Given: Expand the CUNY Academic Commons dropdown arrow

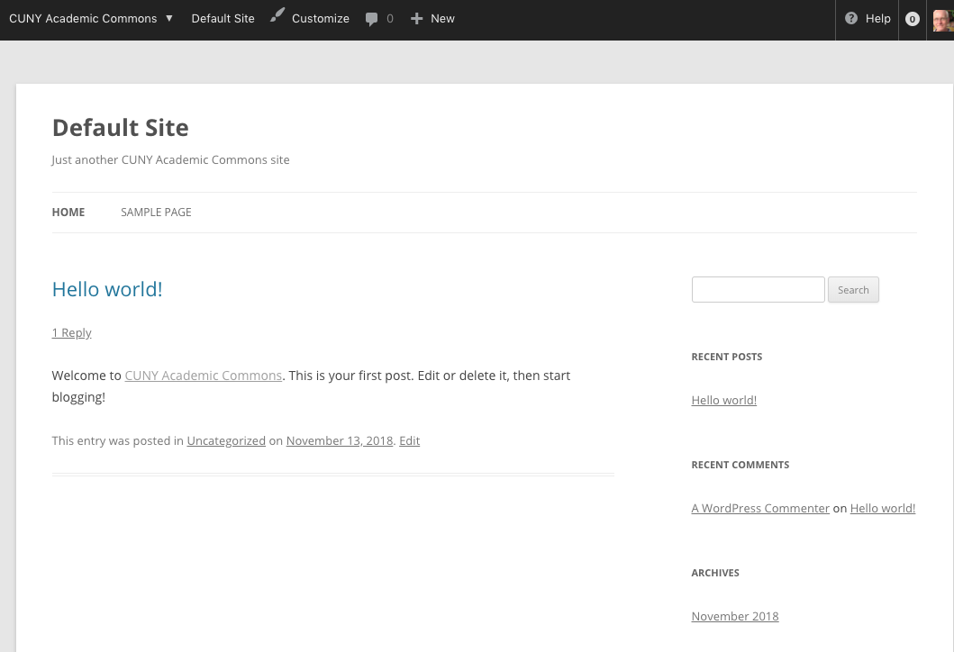Looking at the screenshot, I should pos(168,17).
